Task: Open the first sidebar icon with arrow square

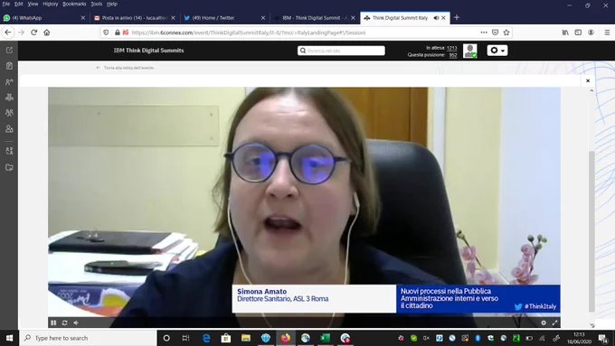Action: 9,51
